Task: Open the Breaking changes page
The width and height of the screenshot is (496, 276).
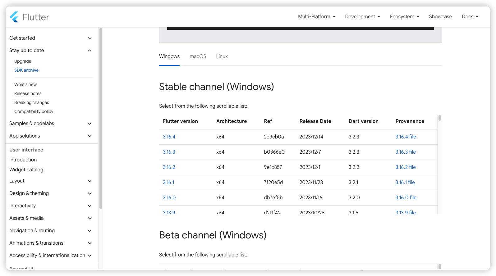Action: pos(32,102)
